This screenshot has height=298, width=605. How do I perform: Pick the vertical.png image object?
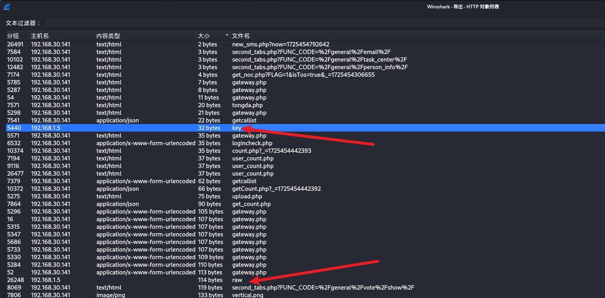(247, 295)
